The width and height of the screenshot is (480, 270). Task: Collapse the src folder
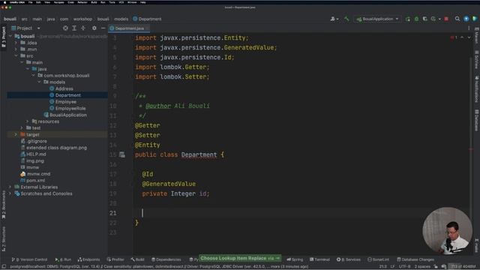[16, 55]
